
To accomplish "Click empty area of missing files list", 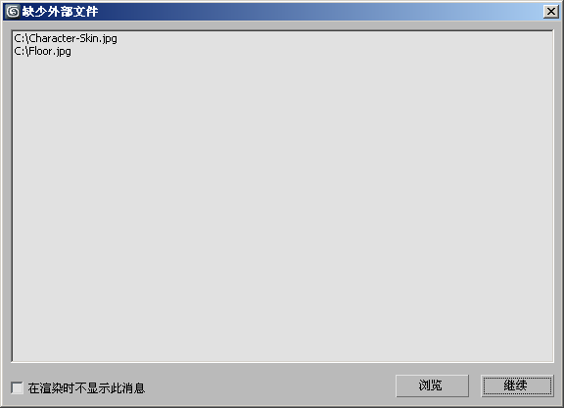I will tap(282, 208).
